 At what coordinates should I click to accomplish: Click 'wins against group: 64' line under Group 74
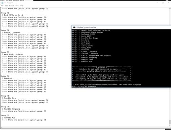24,80
